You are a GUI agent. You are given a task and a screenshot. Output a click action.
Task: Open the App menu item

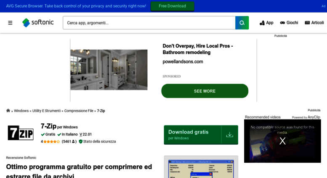266,23
